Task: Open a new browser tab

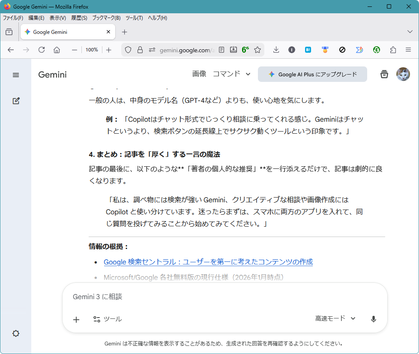Action: tap(124, 32)
